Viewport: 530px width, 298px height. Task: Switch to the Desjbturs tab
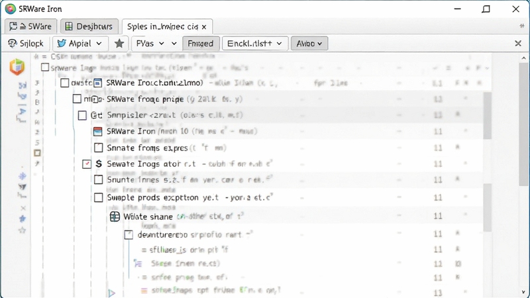click(x=89, y=26)
